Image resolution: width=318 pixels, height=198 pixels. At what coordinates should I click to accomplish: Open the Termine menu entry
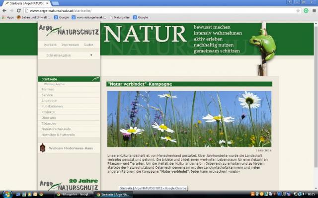coord(69,89)
